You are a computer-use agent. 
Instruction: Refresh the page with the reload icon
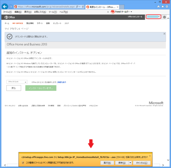[83, 7]
